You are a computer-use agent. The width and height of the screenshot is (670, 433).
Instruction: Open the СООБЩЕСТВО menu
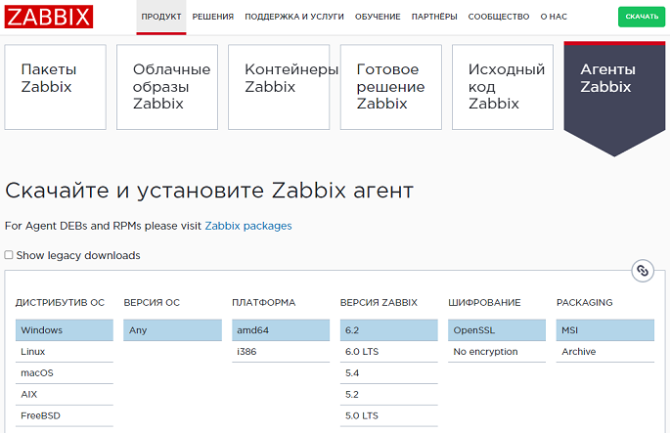click(x=498, y=17)
